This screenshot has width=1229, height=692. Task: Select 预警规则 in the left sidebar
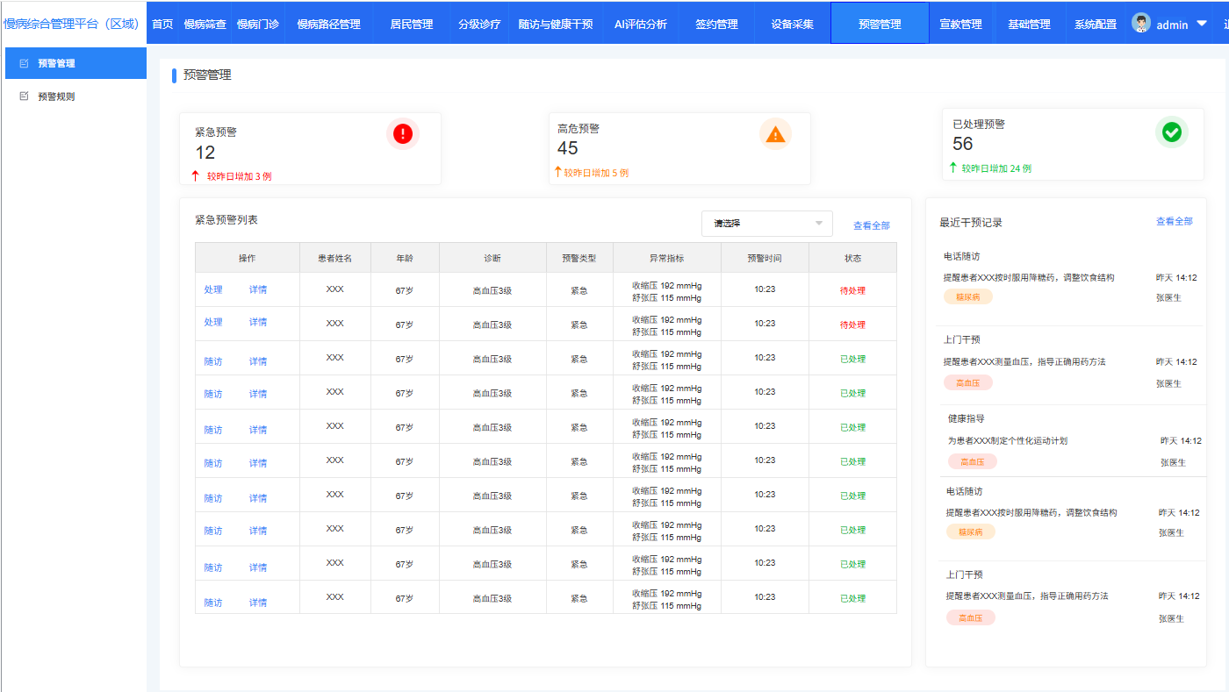pyautogui.click(x=56, y=96)
